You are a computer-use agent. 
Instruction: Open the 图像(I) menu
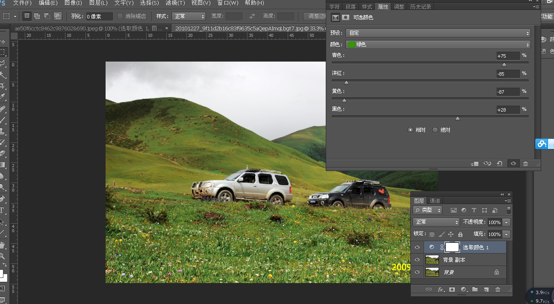[x=73, y=3]
